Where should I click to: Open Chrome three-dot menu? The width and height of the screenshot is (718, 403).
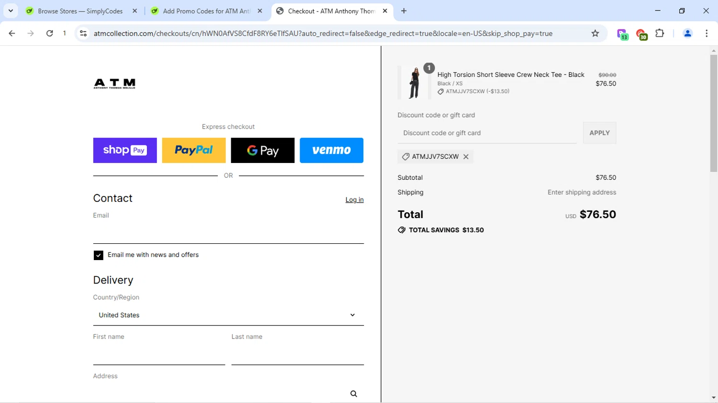[x=707, y=33]
